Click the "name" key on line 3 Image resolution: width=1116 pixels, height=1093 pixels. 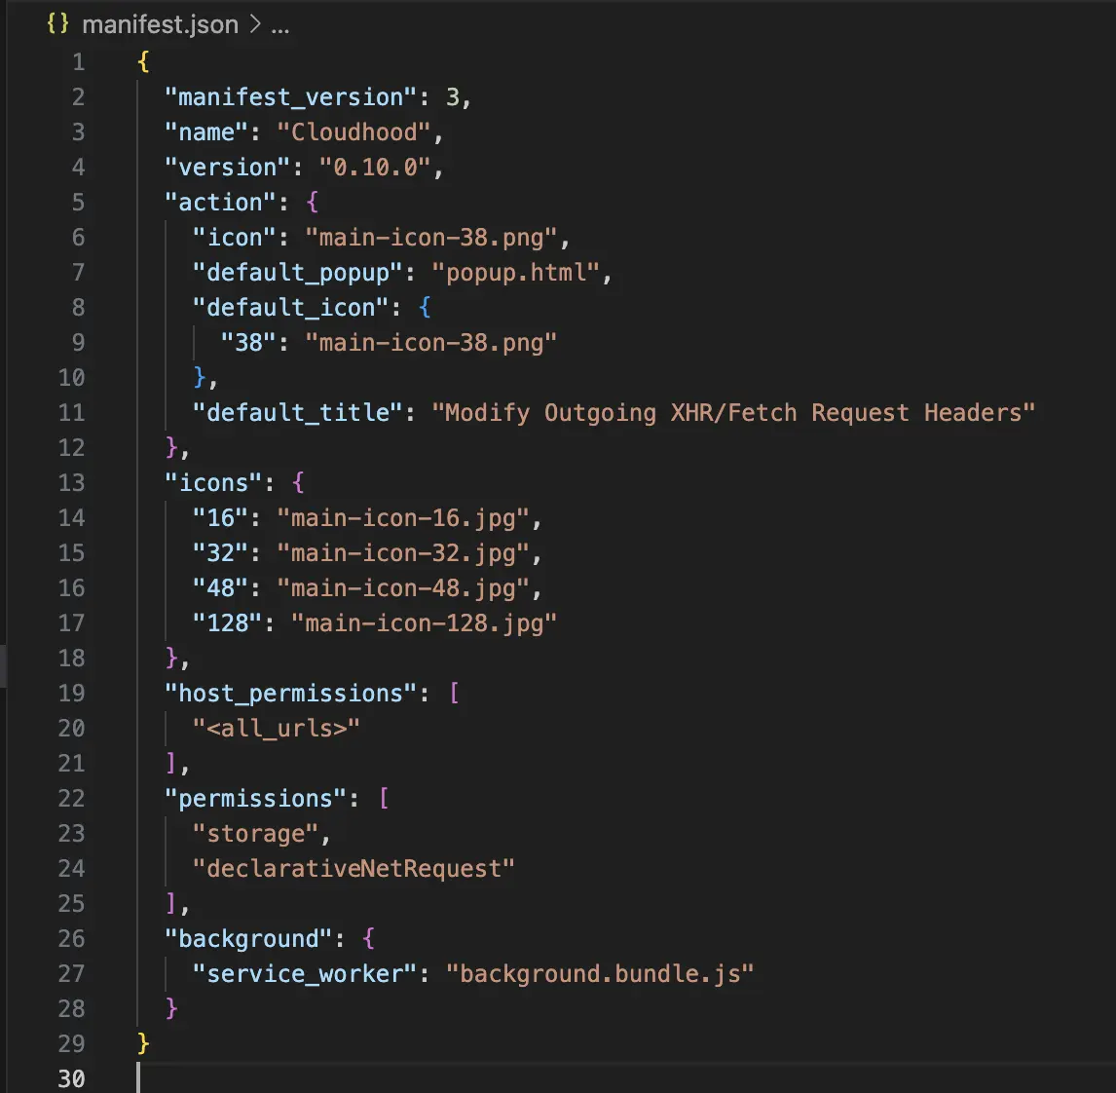(205, 132)
